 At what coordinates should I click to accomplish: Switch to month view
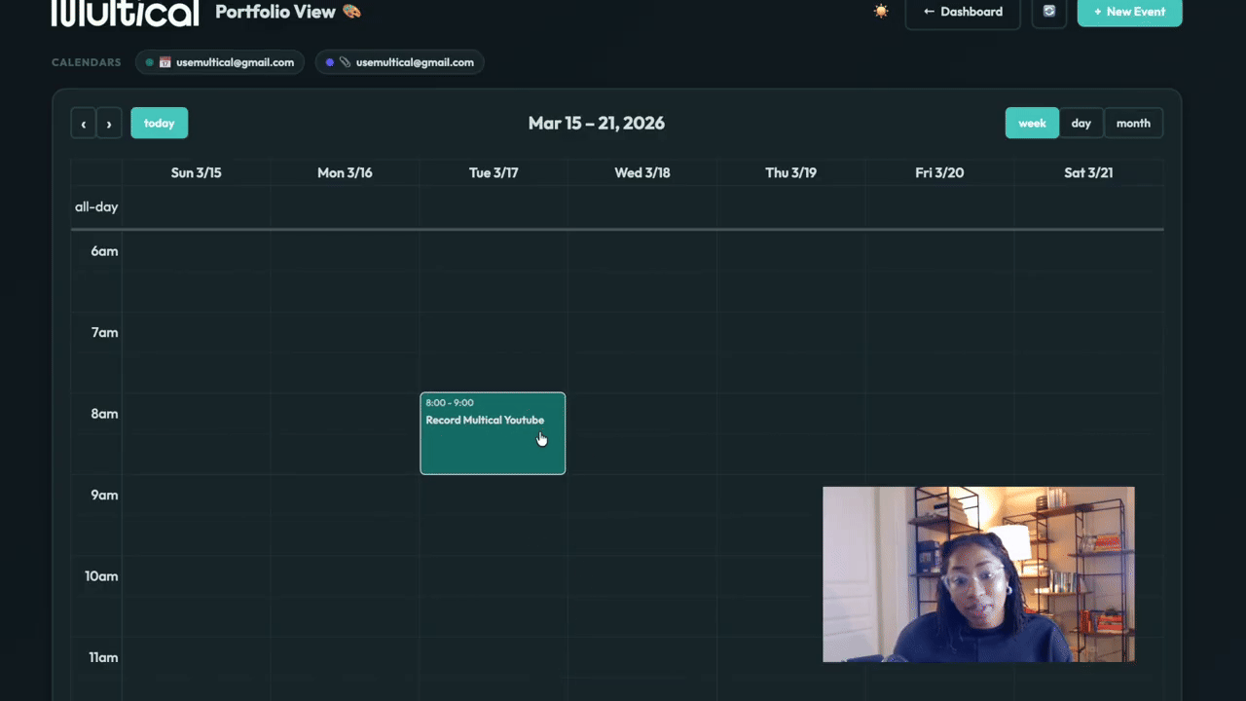click(1133, 123)
